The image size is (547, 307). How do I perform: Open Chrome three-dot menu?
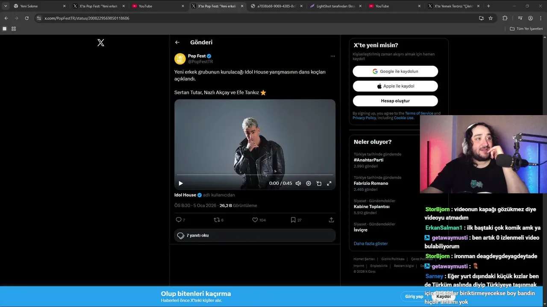(541, 18)
